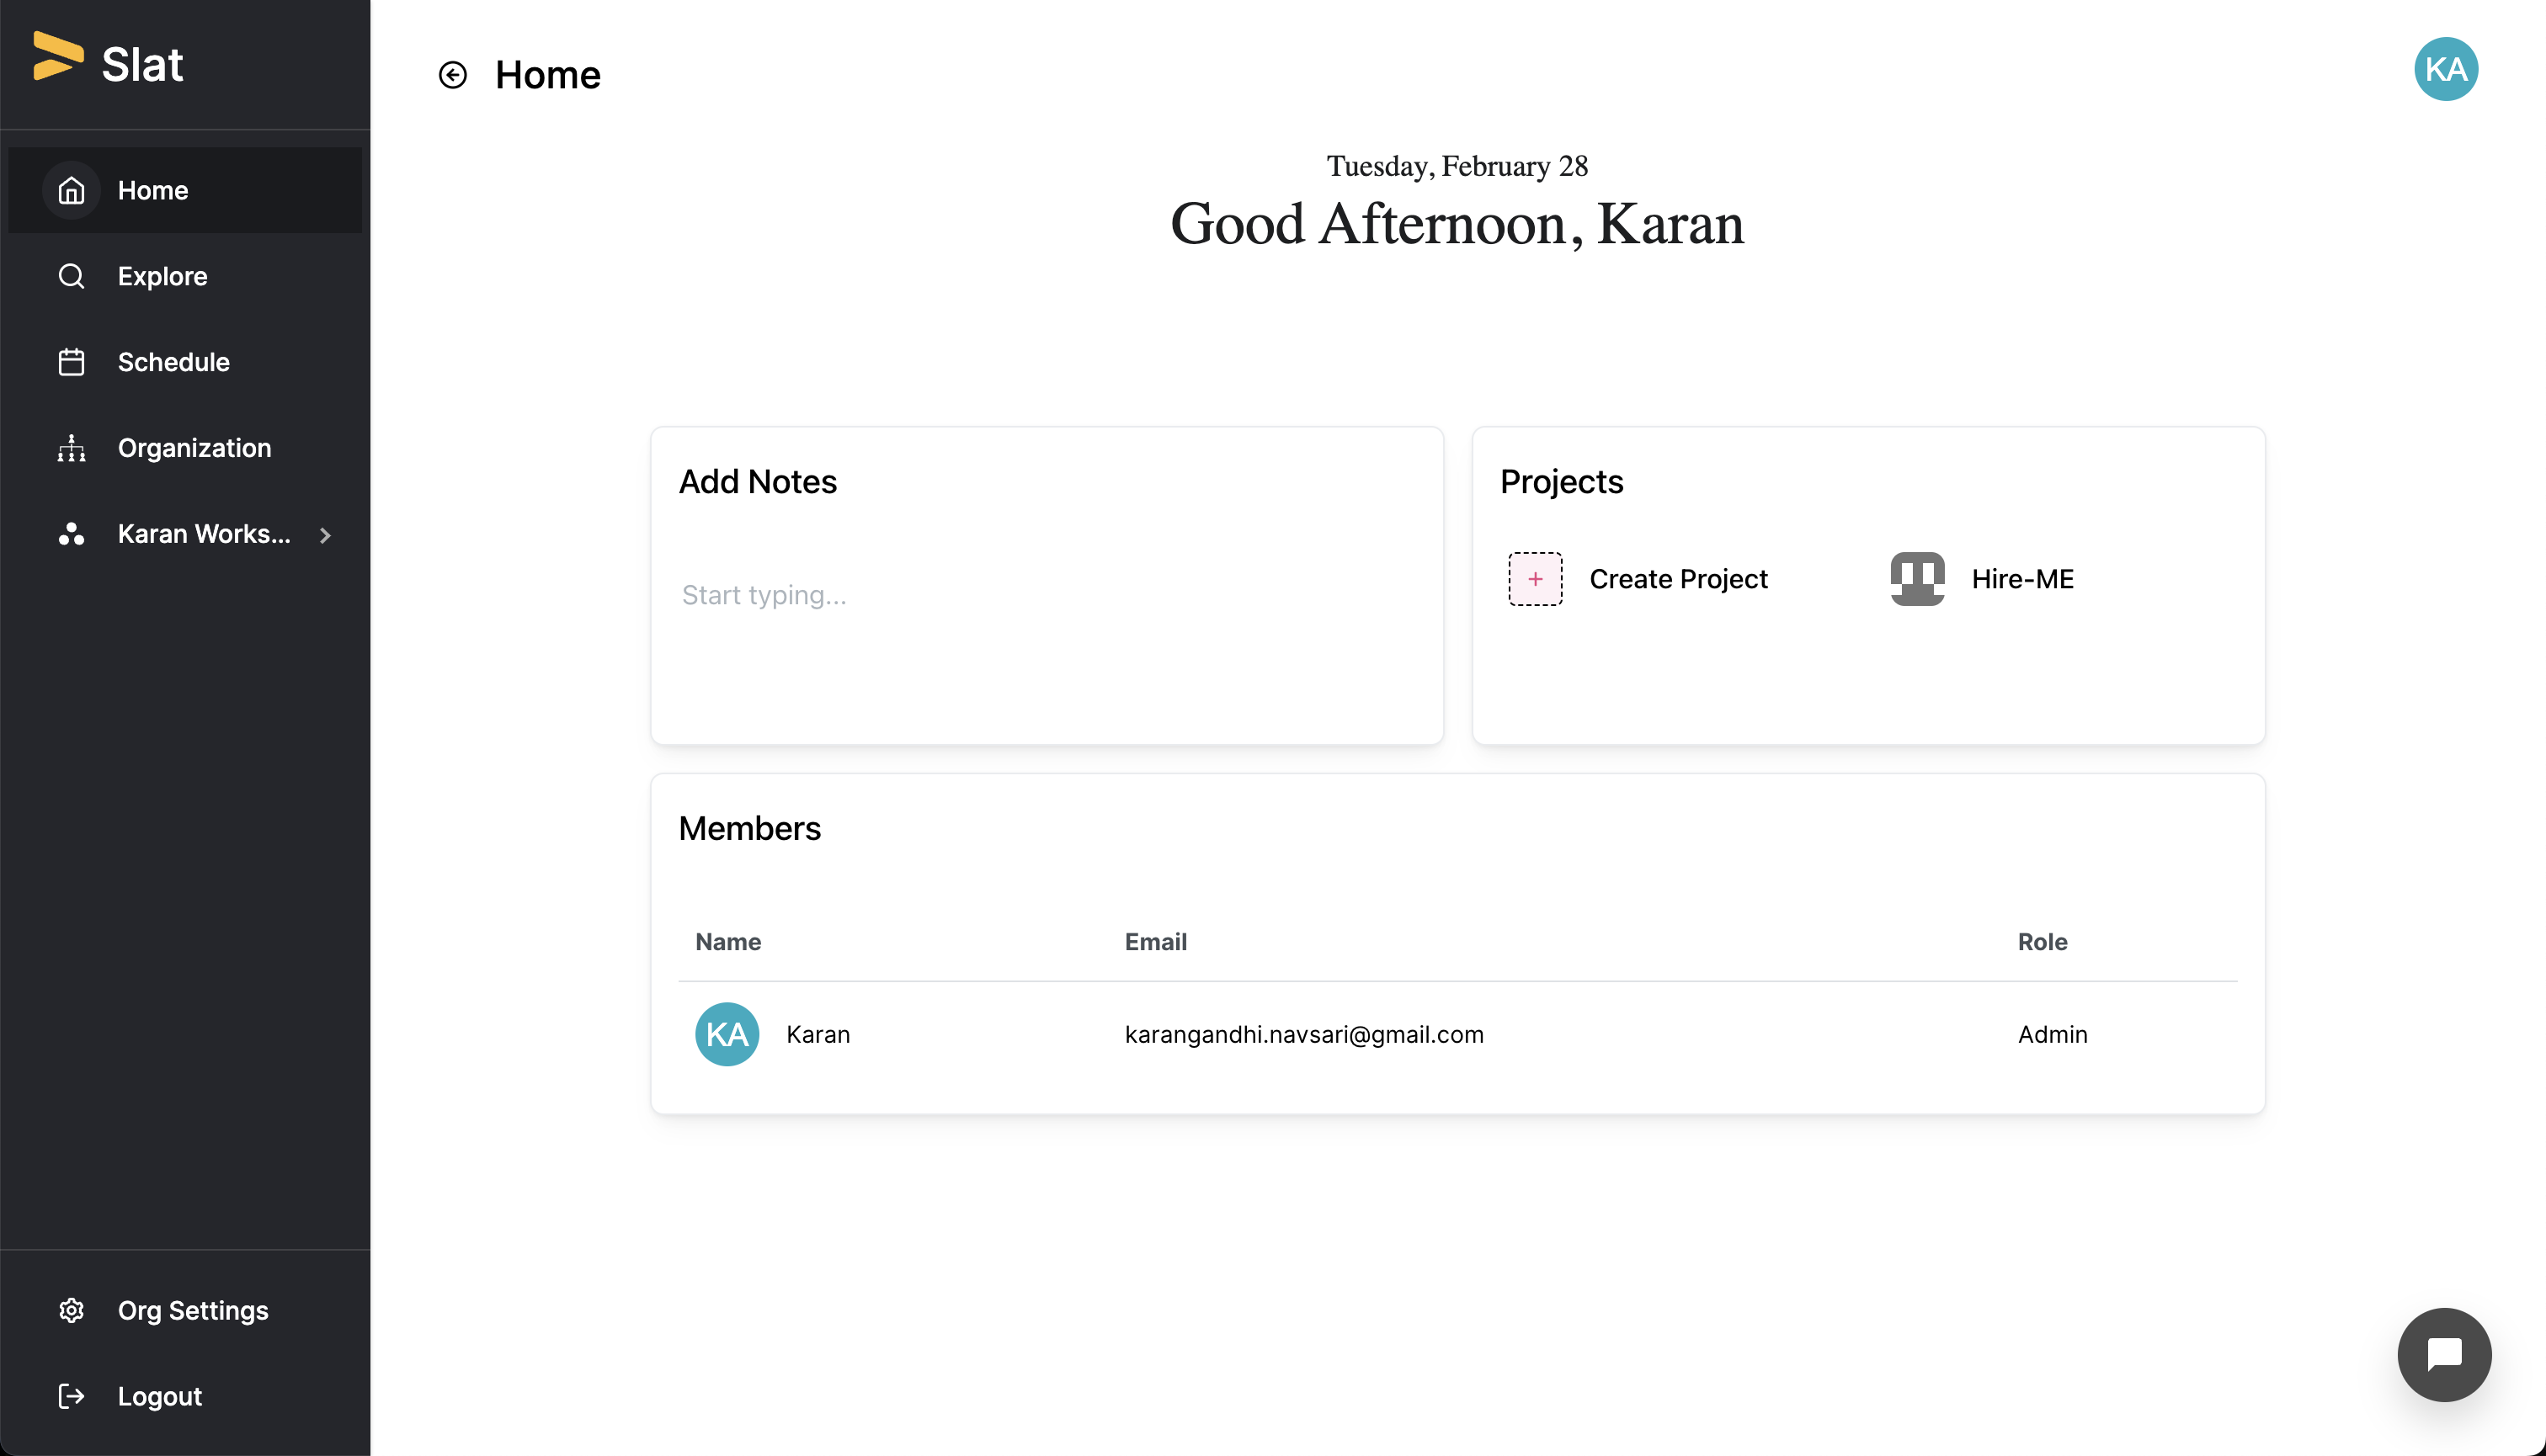Click the Slat logo icon

tap(58, 56)
